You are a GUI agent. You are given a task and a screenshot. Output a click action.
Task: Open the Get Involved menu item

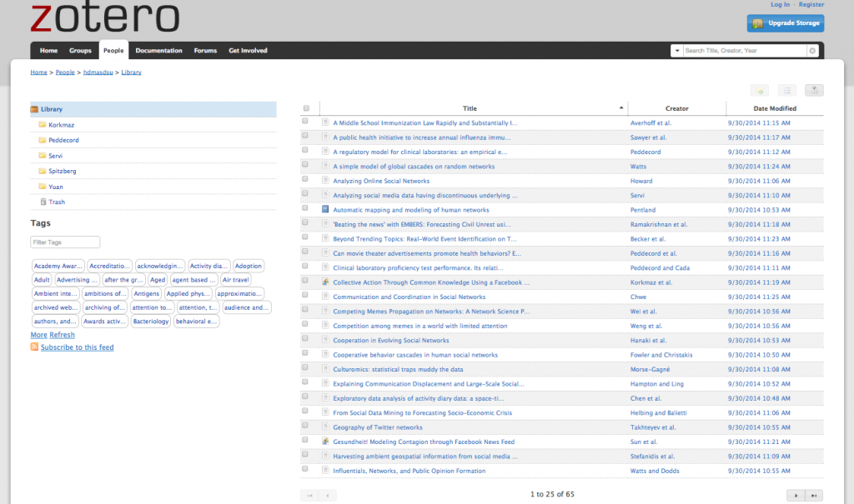[248, 51]
